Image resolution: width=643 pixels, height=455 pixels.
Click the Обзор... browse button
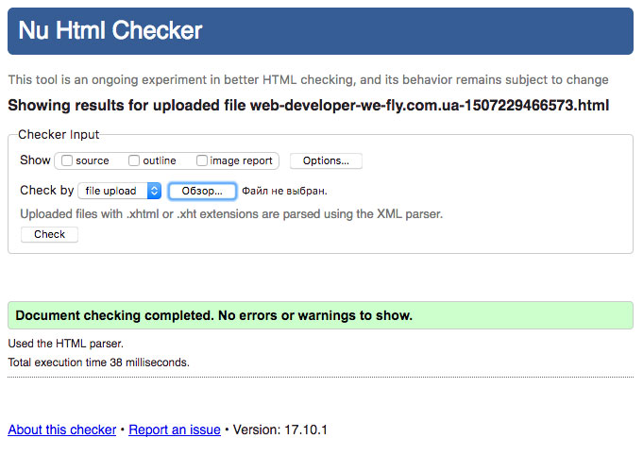tap(202, 191)
